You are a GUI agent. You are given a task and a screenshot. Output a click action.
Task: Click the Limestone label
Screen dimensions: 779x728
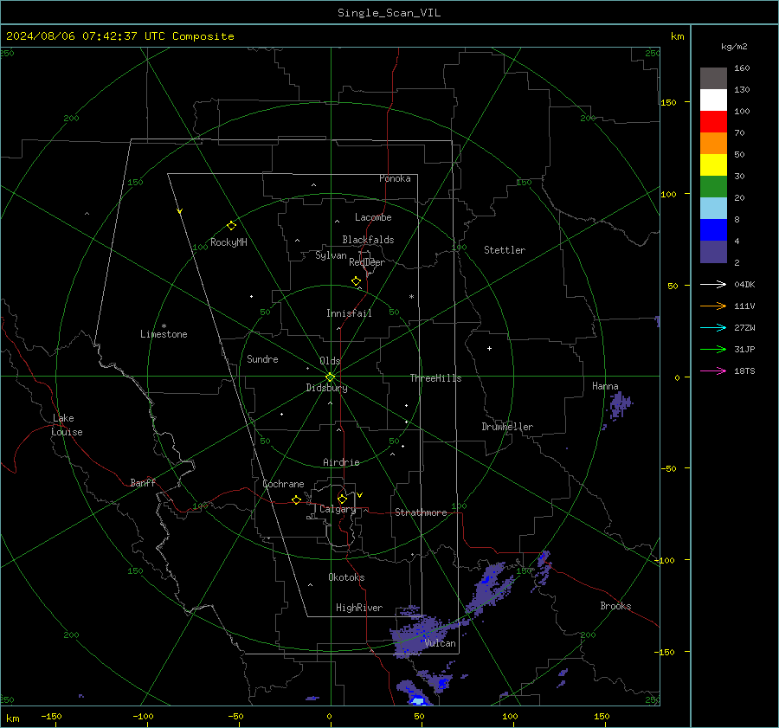tap(164, 334)
